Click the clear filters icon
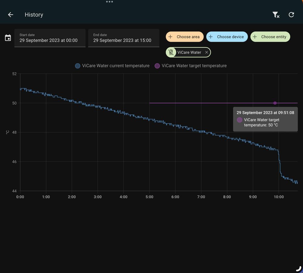Image resolution: width=303 pixels, height=273 pixels. pos(275,15)
